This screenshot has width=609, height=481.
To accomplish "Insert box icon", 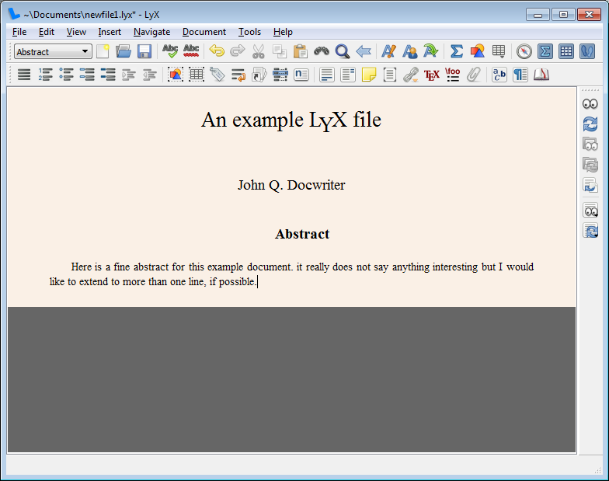I will 390,75.
